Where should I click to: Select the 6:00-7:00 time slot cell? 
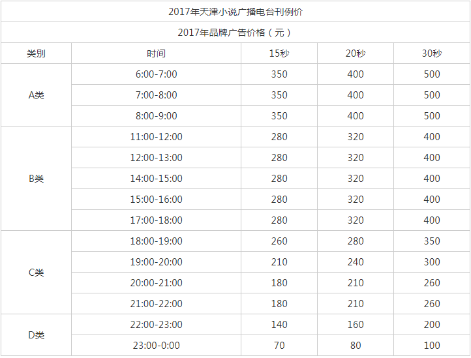pyautogui.click(x=156, y=74)
